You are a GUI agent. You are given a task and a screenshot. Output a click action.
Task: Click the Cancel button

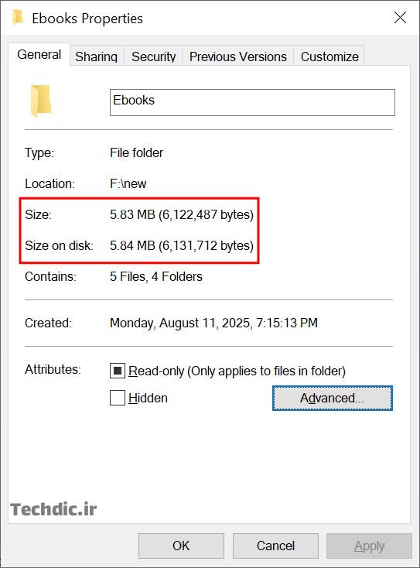pyautogui.click(x=275, y=546)
